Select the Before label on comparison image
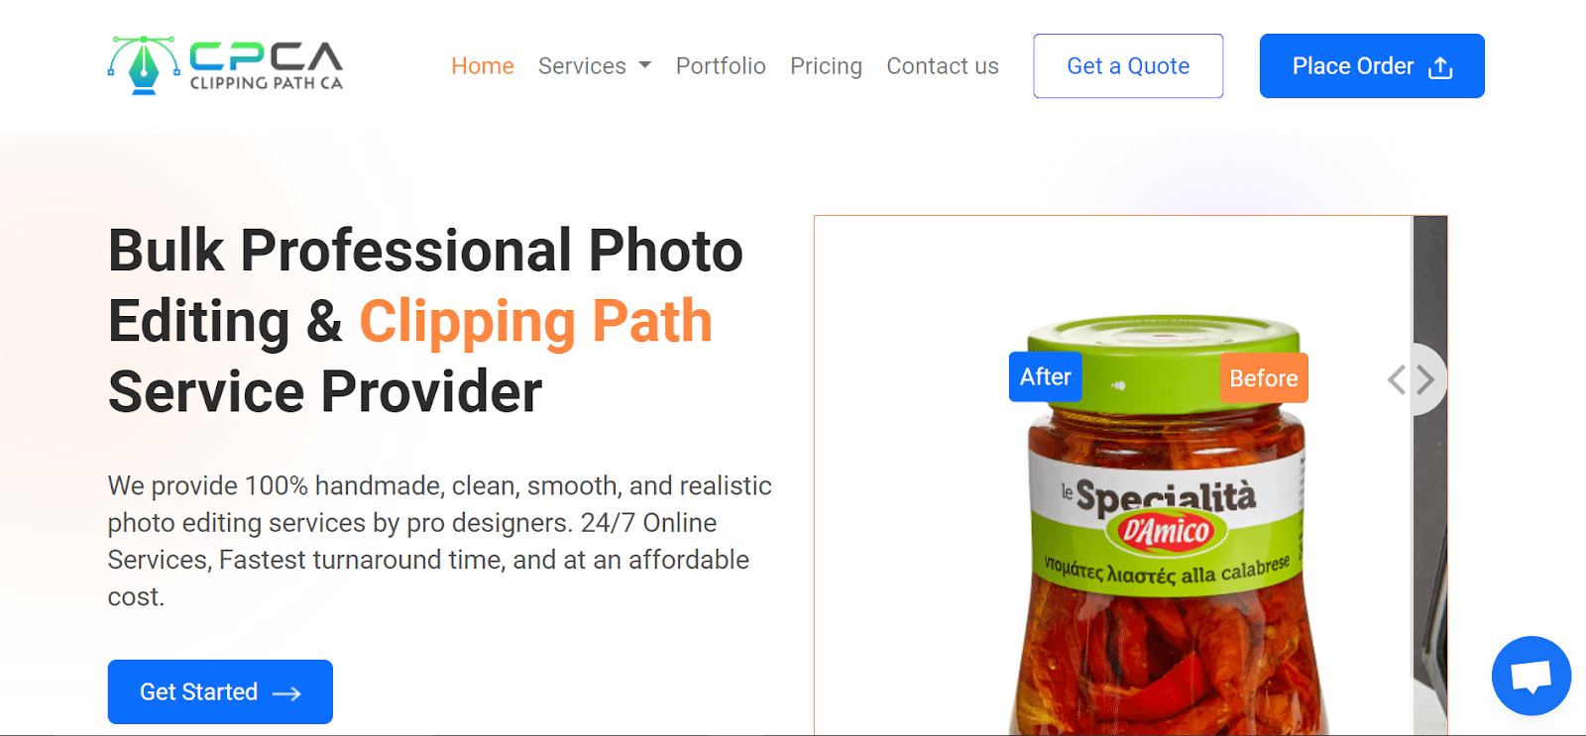The height and width of the screenshot is (736, 1586). [x=1264, y=378]
